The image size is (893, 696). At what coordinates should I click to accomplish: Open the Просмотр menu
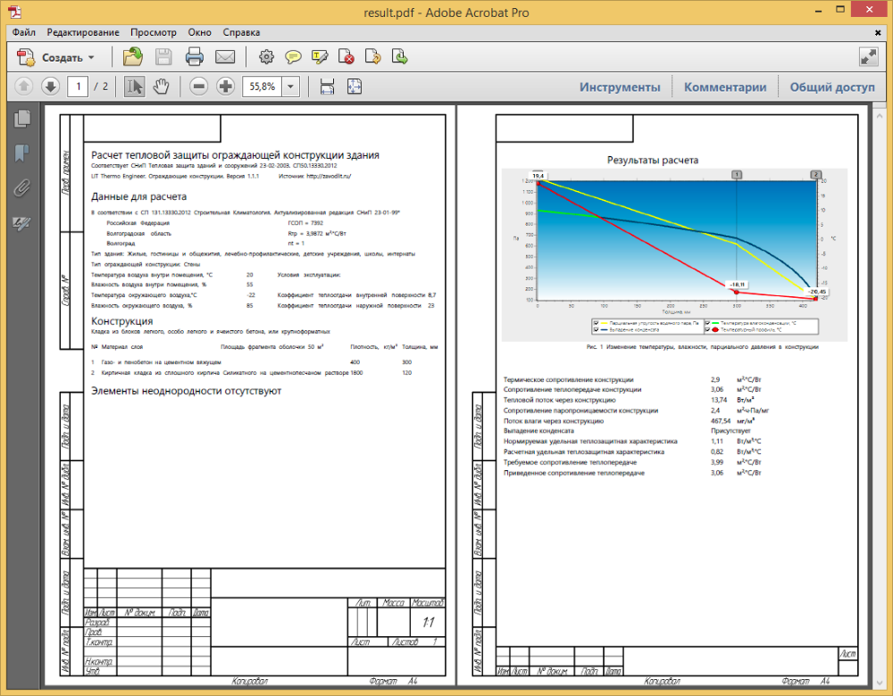tap(154, 31)
